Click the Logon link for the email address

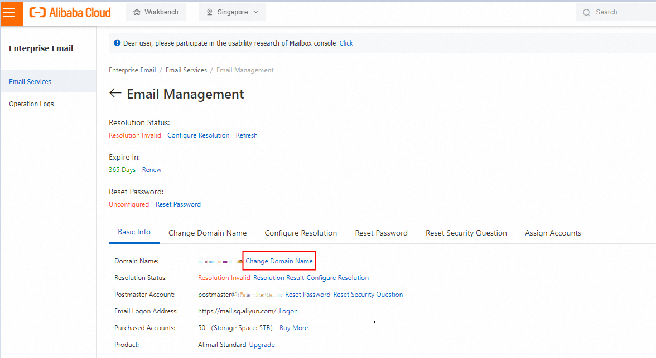(x=288, y=311)
